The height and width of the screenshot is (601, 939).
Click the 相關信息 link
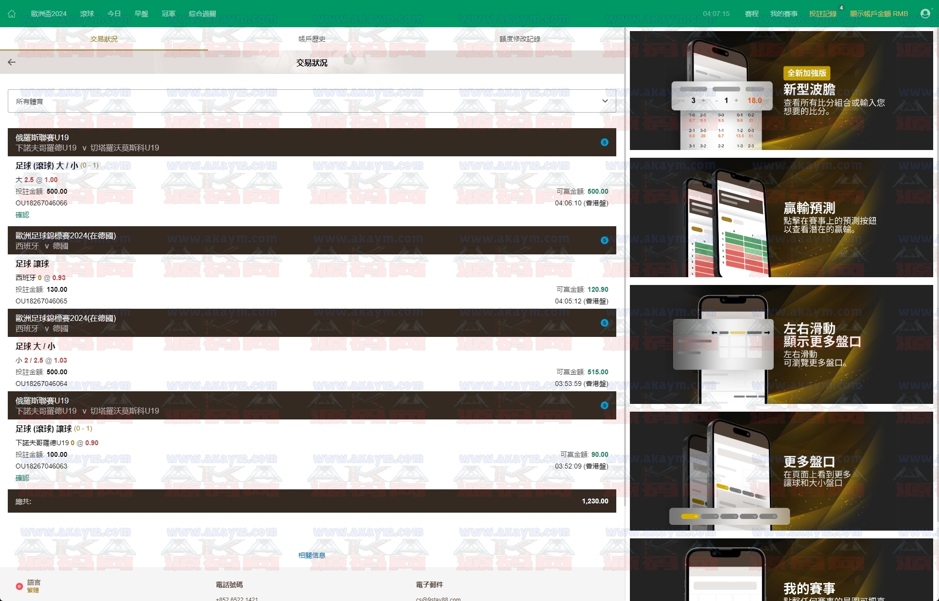[x=312, y=555]
